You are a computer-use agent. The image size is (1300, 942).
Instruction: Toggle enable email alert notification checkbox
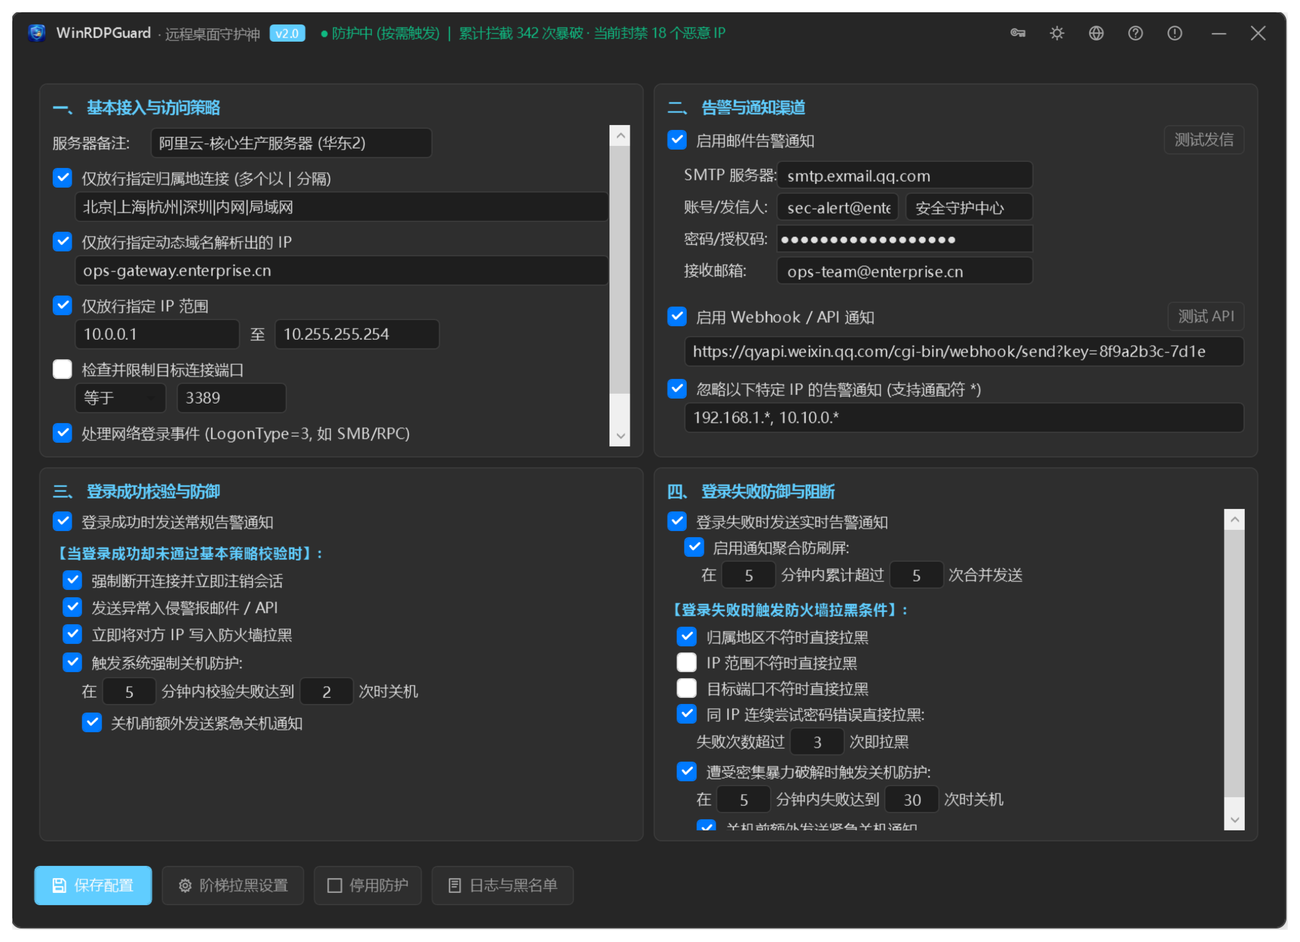click(677, 140)
